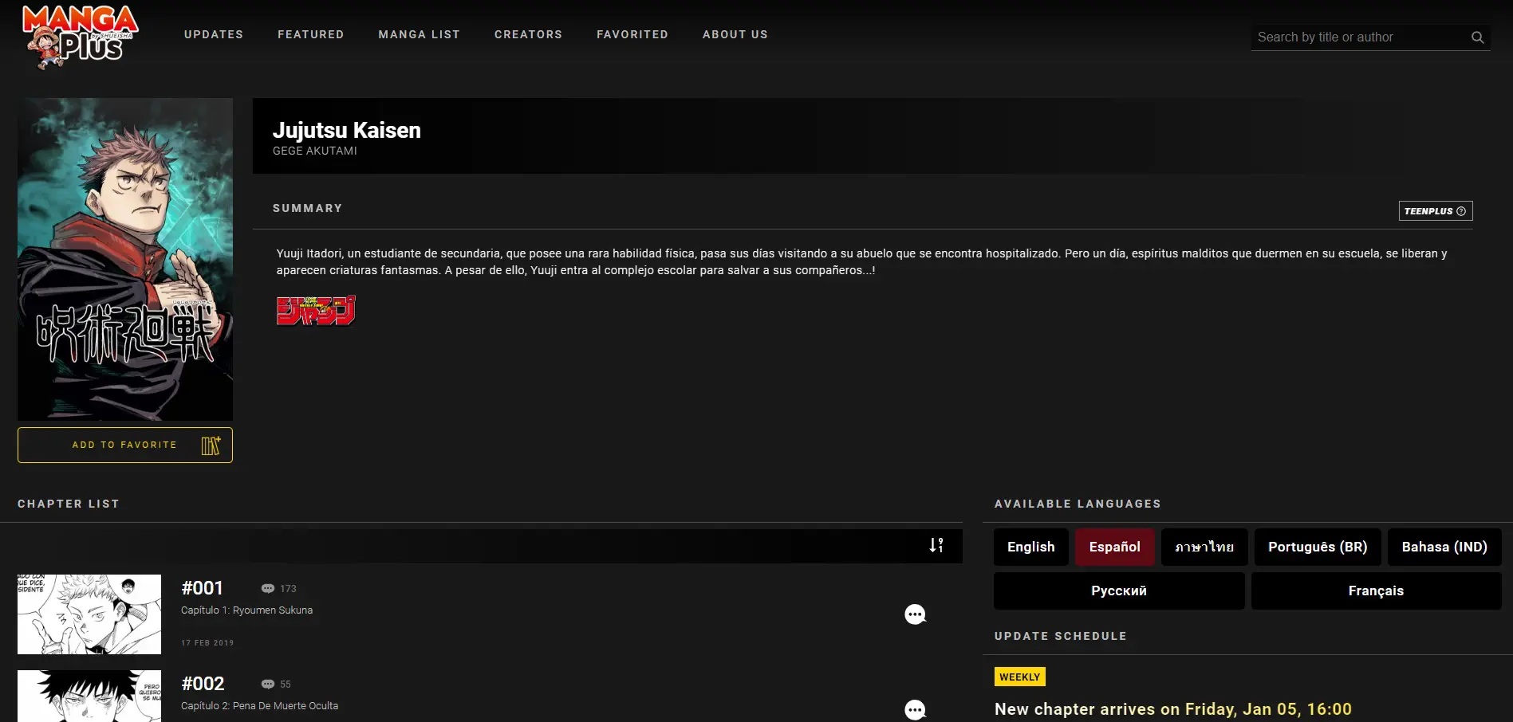Image resolution: width=1513 pixels, height=722 pixels.
Task: Click the TEENPLUS rating badge
Action: [x=1436, y=211]
